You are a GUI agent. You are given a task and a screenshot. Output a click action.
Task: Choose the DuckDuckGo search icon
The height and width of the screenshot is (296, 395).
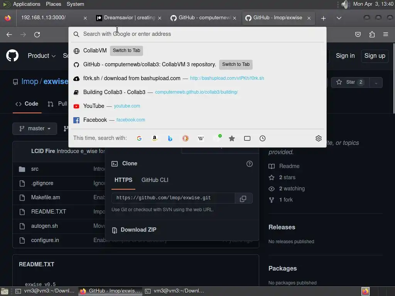[186, 138]
